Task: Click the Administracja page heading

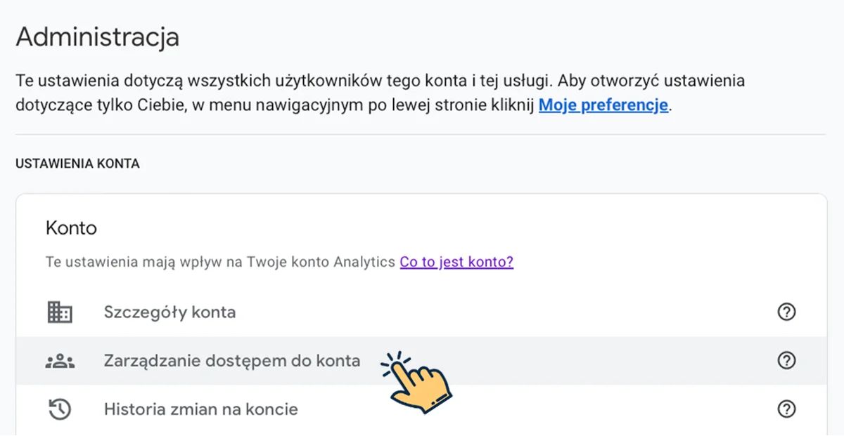Action: pos(97,37)
